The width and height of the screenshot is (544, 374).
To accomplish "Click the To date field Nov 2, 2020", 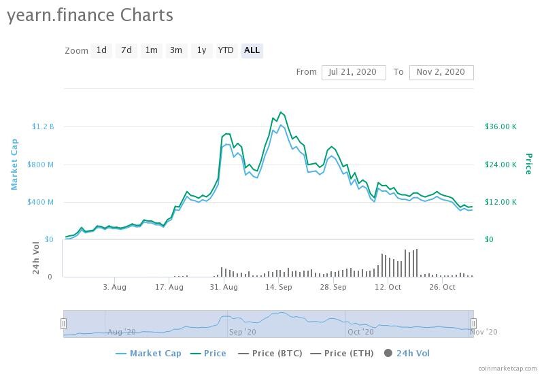I will (441, 73).
